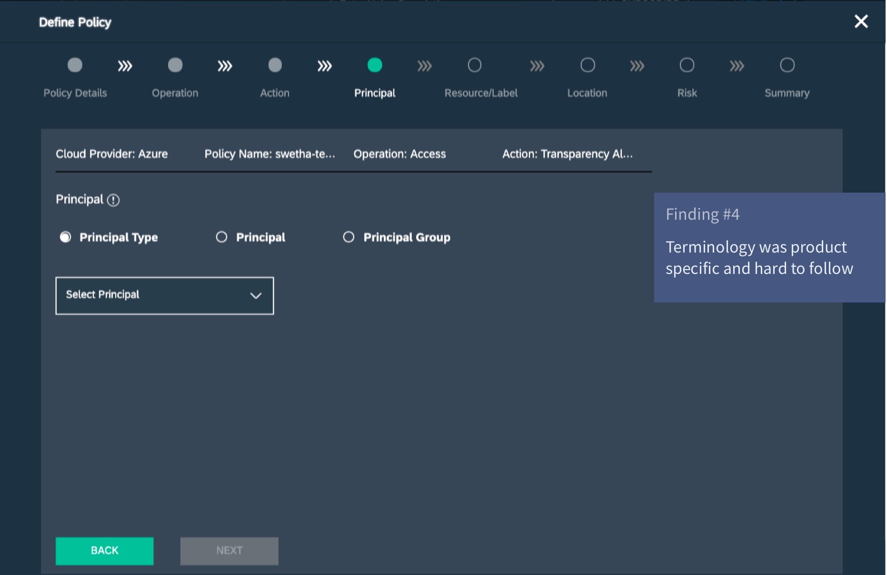
Task: Click the Select Principal chevron arrow
Action: click(256, 296)
